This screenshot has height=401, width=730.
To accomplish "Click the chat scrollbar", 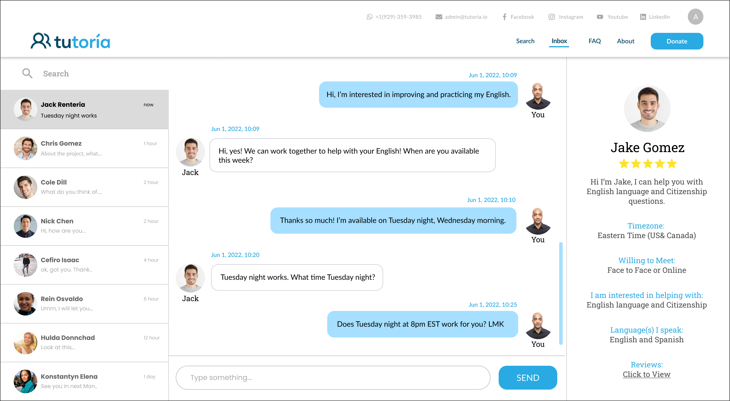I will [x=560, y=293].
